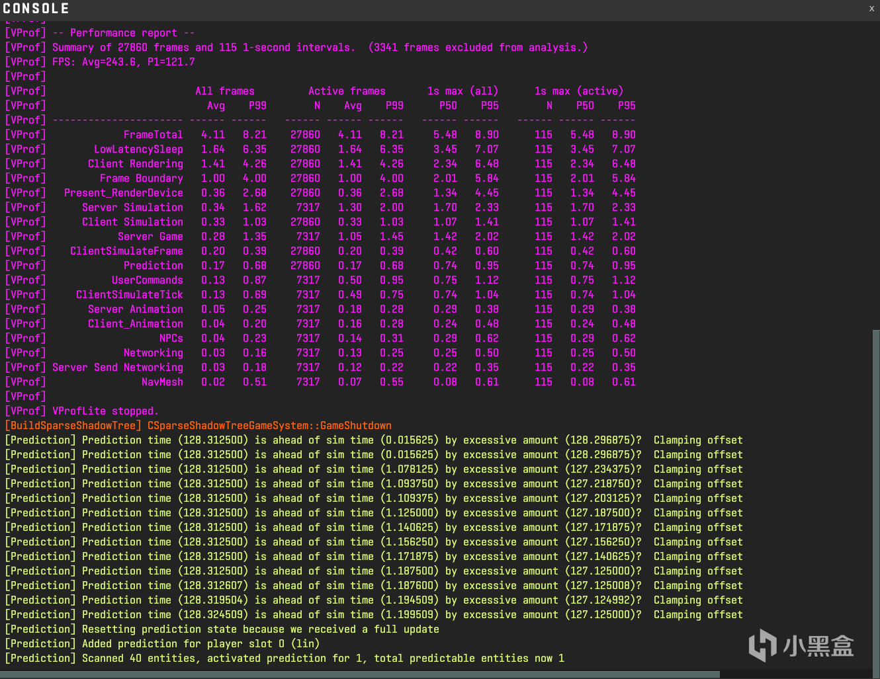This screenshot has width=880, height=679.
Task: Click the vertical scrollbar thumb
Action: point(875,499)
